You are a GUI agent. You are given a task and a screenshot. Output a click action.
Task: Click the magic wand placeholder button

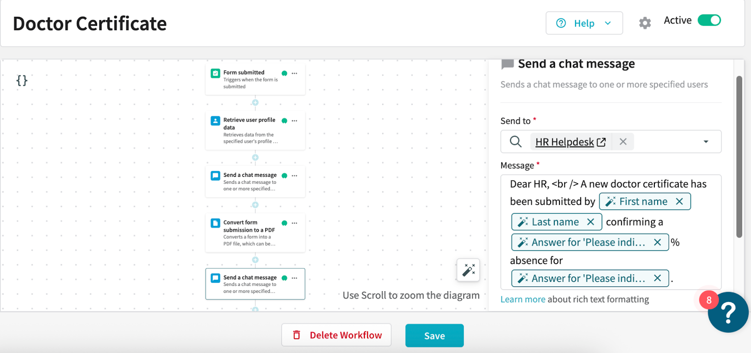[468, 270]
